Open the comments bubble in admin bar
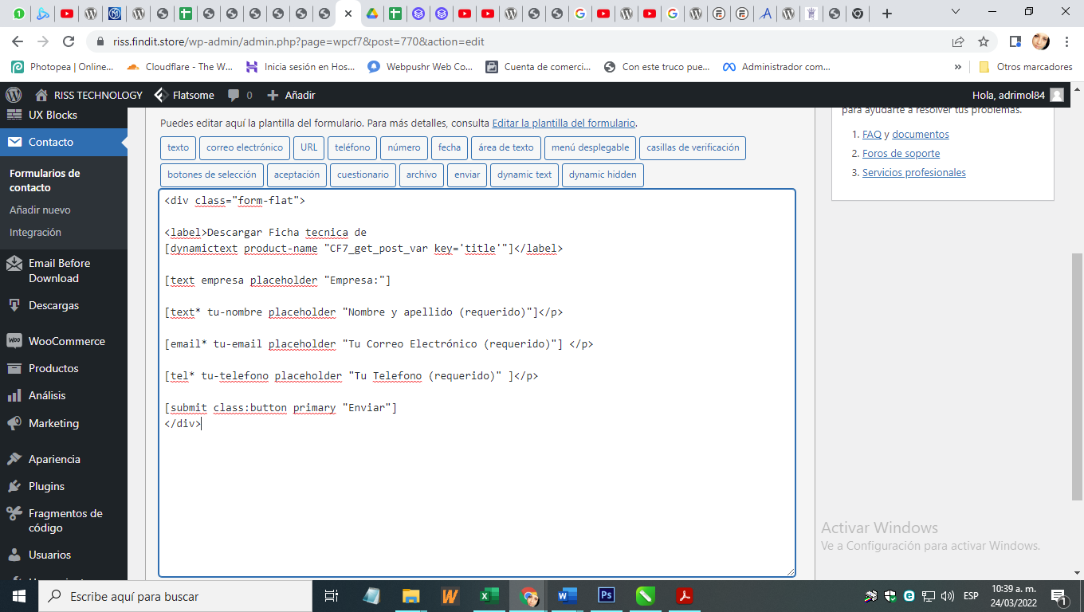Image resolution: width=1084 pixels, height=612 pixels. tap(240, 95)
